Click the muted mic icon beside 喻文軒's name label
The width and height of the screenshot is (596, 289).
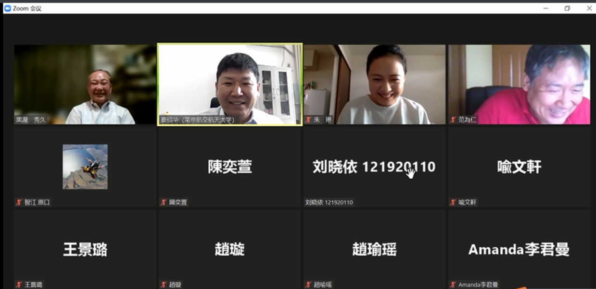click(x=453, y=202)
